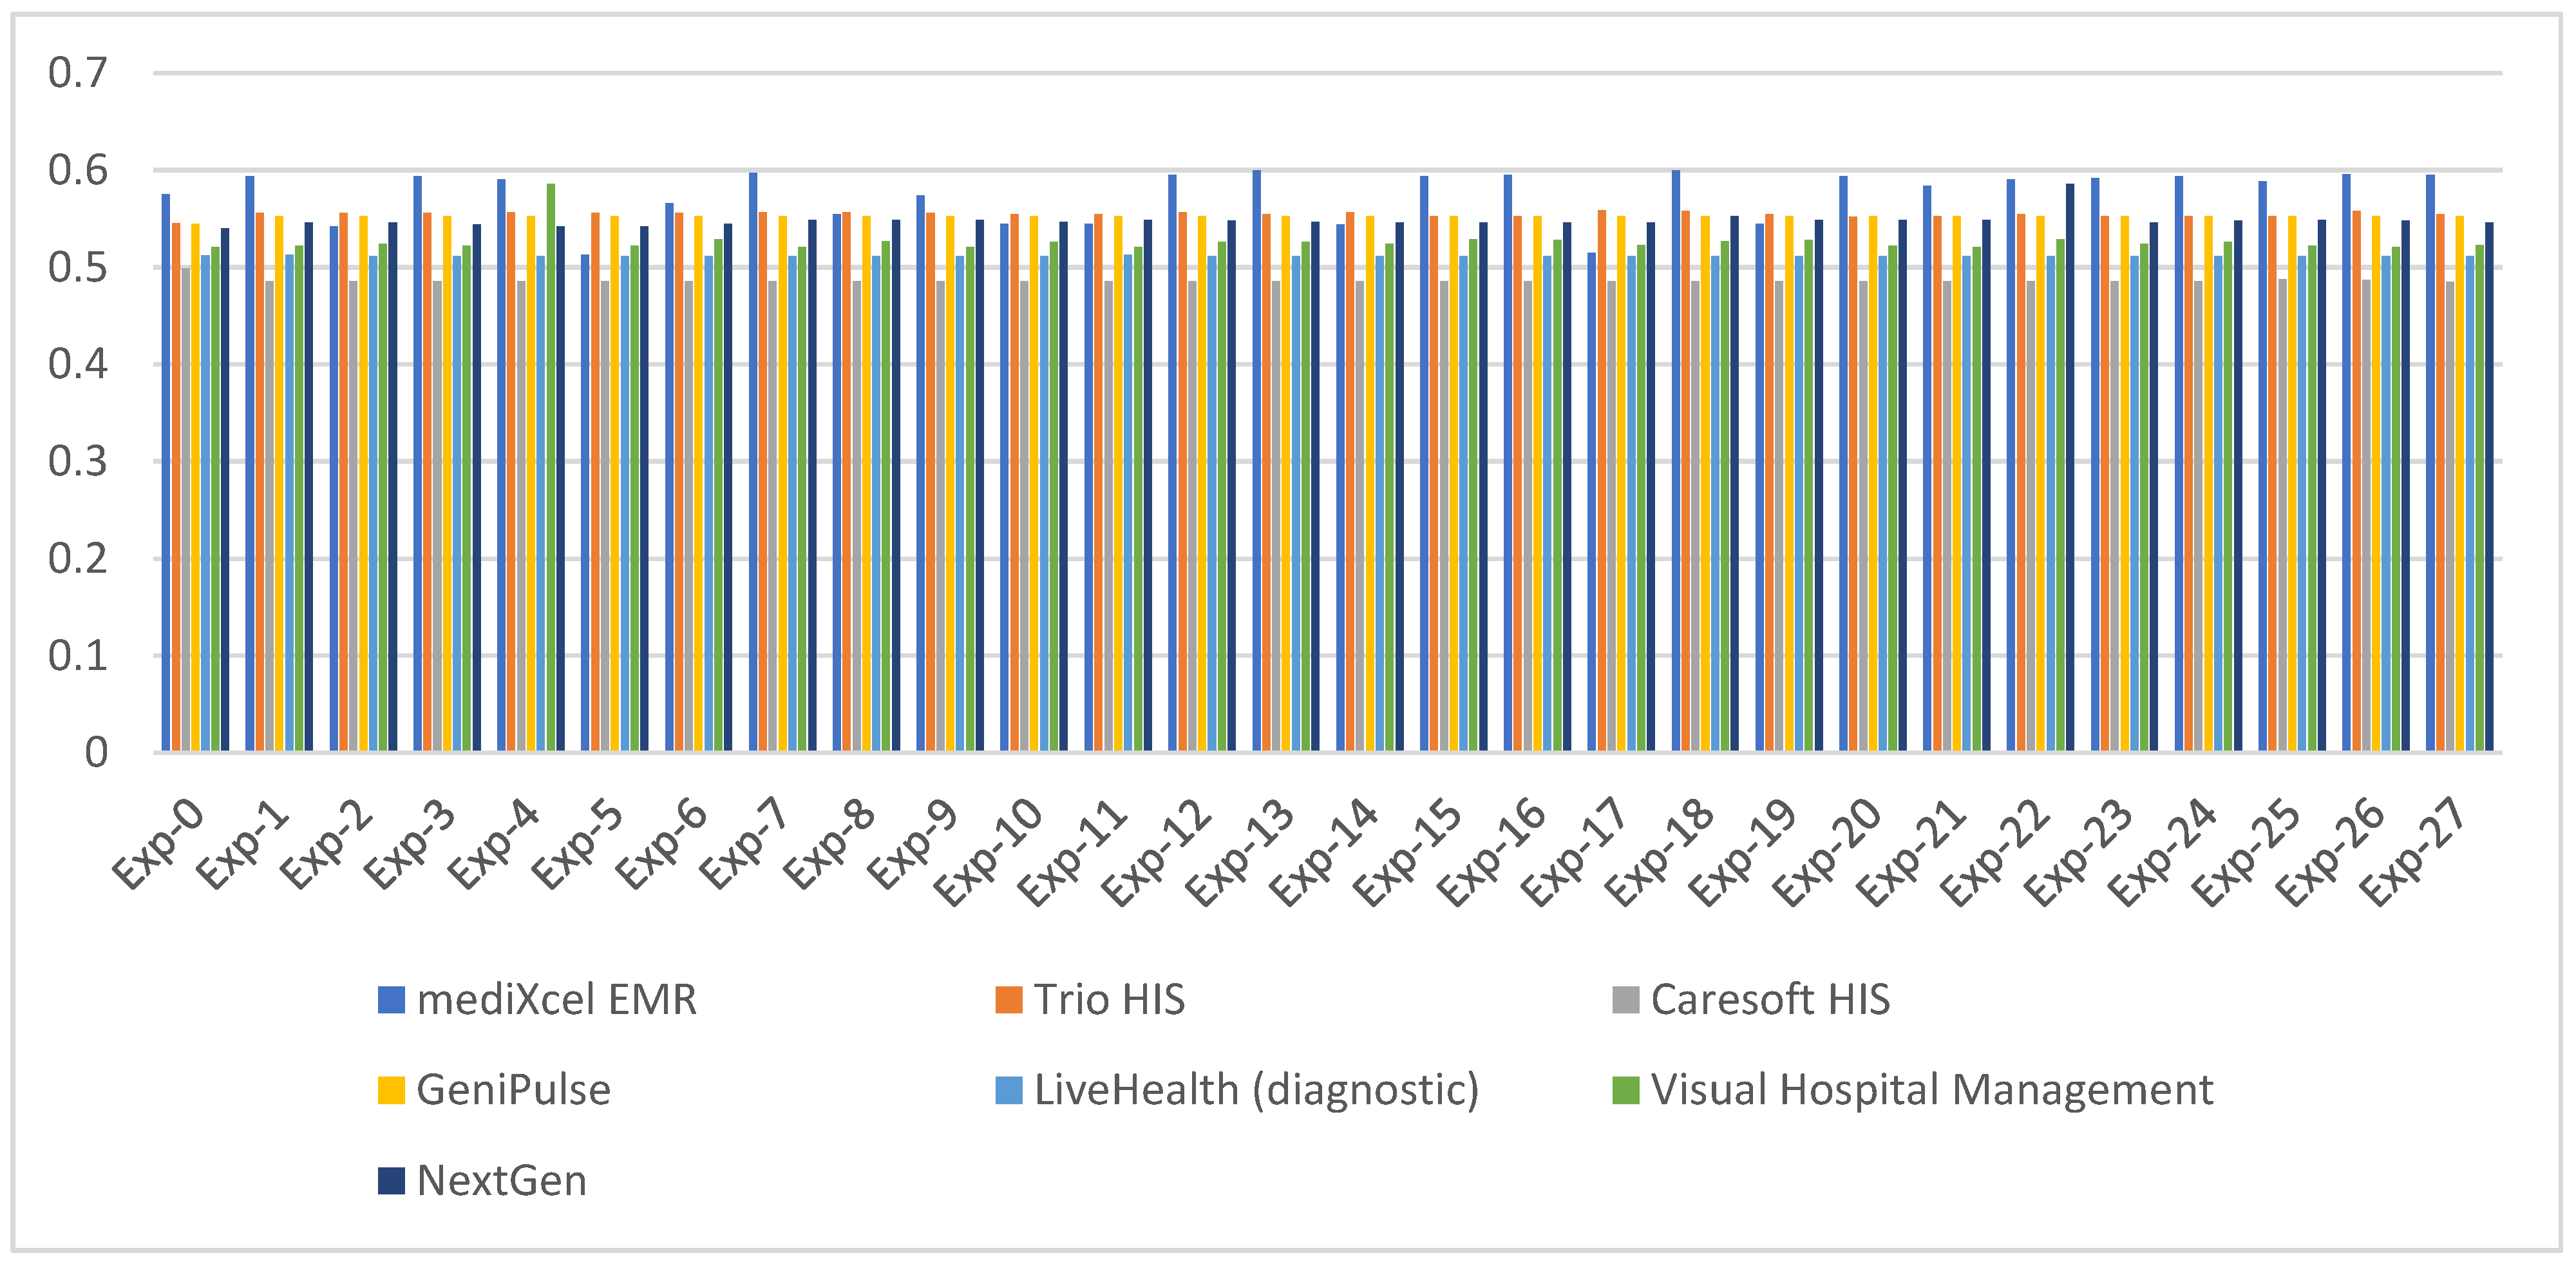
Task: Select the NextGen legend label
Action: (x=501, y=1180)
